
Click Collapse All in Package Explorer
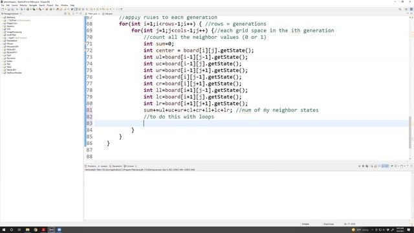(x=65, y=14)
